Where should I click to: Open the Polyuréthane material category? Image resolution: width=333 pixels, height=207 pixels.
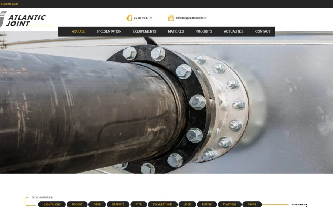[162, 204]
